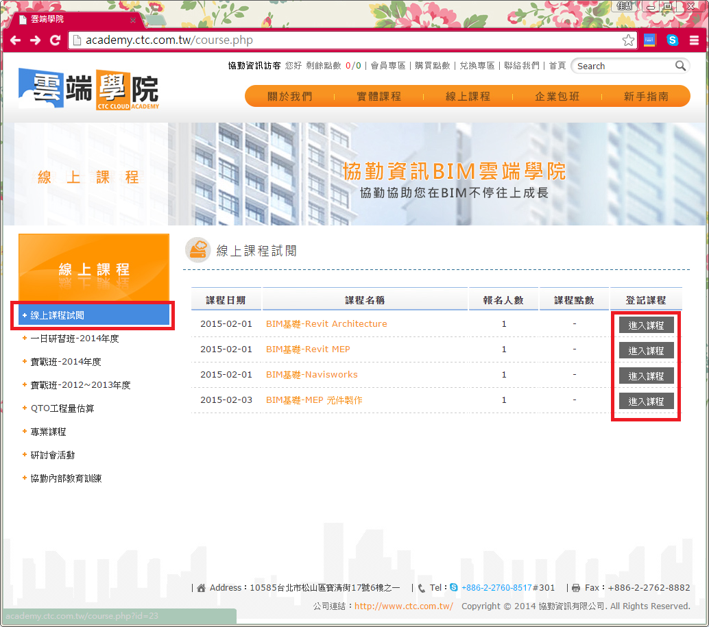This screenshot has width=709, height=627.
Task: Bookmark this page with star icon
Action: point(628,40)
